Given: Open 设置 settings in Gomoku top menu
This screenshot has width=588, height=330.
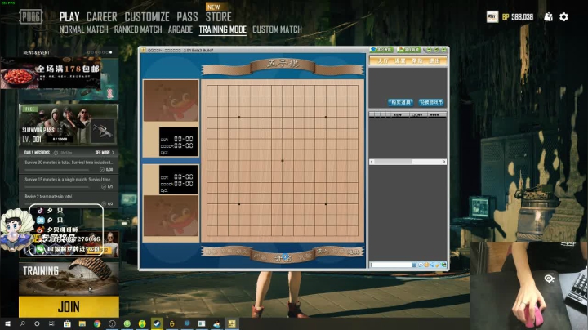Looking at the screenshot, I should (400, 60).
